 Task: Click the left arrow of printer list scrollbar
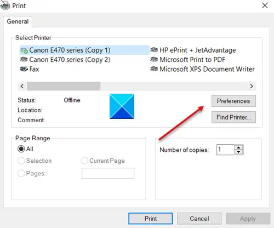(22, 86)
